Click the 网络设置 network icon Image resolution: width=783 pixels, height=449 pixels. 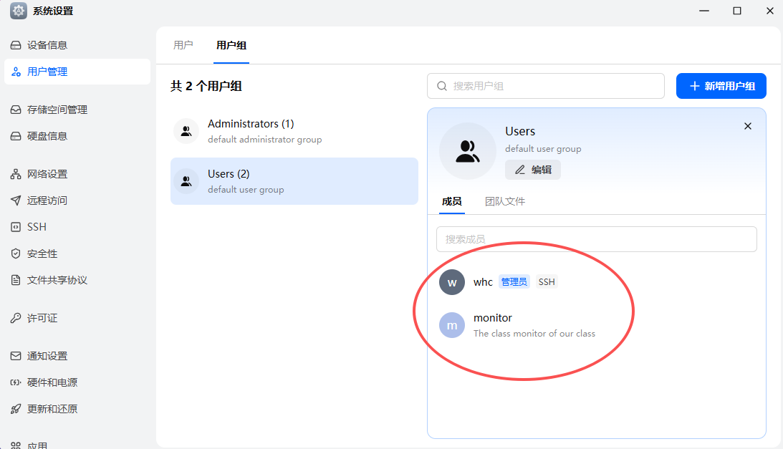point(16,174)
